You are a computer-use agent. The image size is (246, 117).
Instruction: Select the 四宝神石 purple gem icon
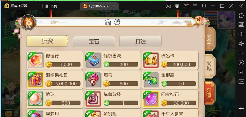[x=151, y=99]
